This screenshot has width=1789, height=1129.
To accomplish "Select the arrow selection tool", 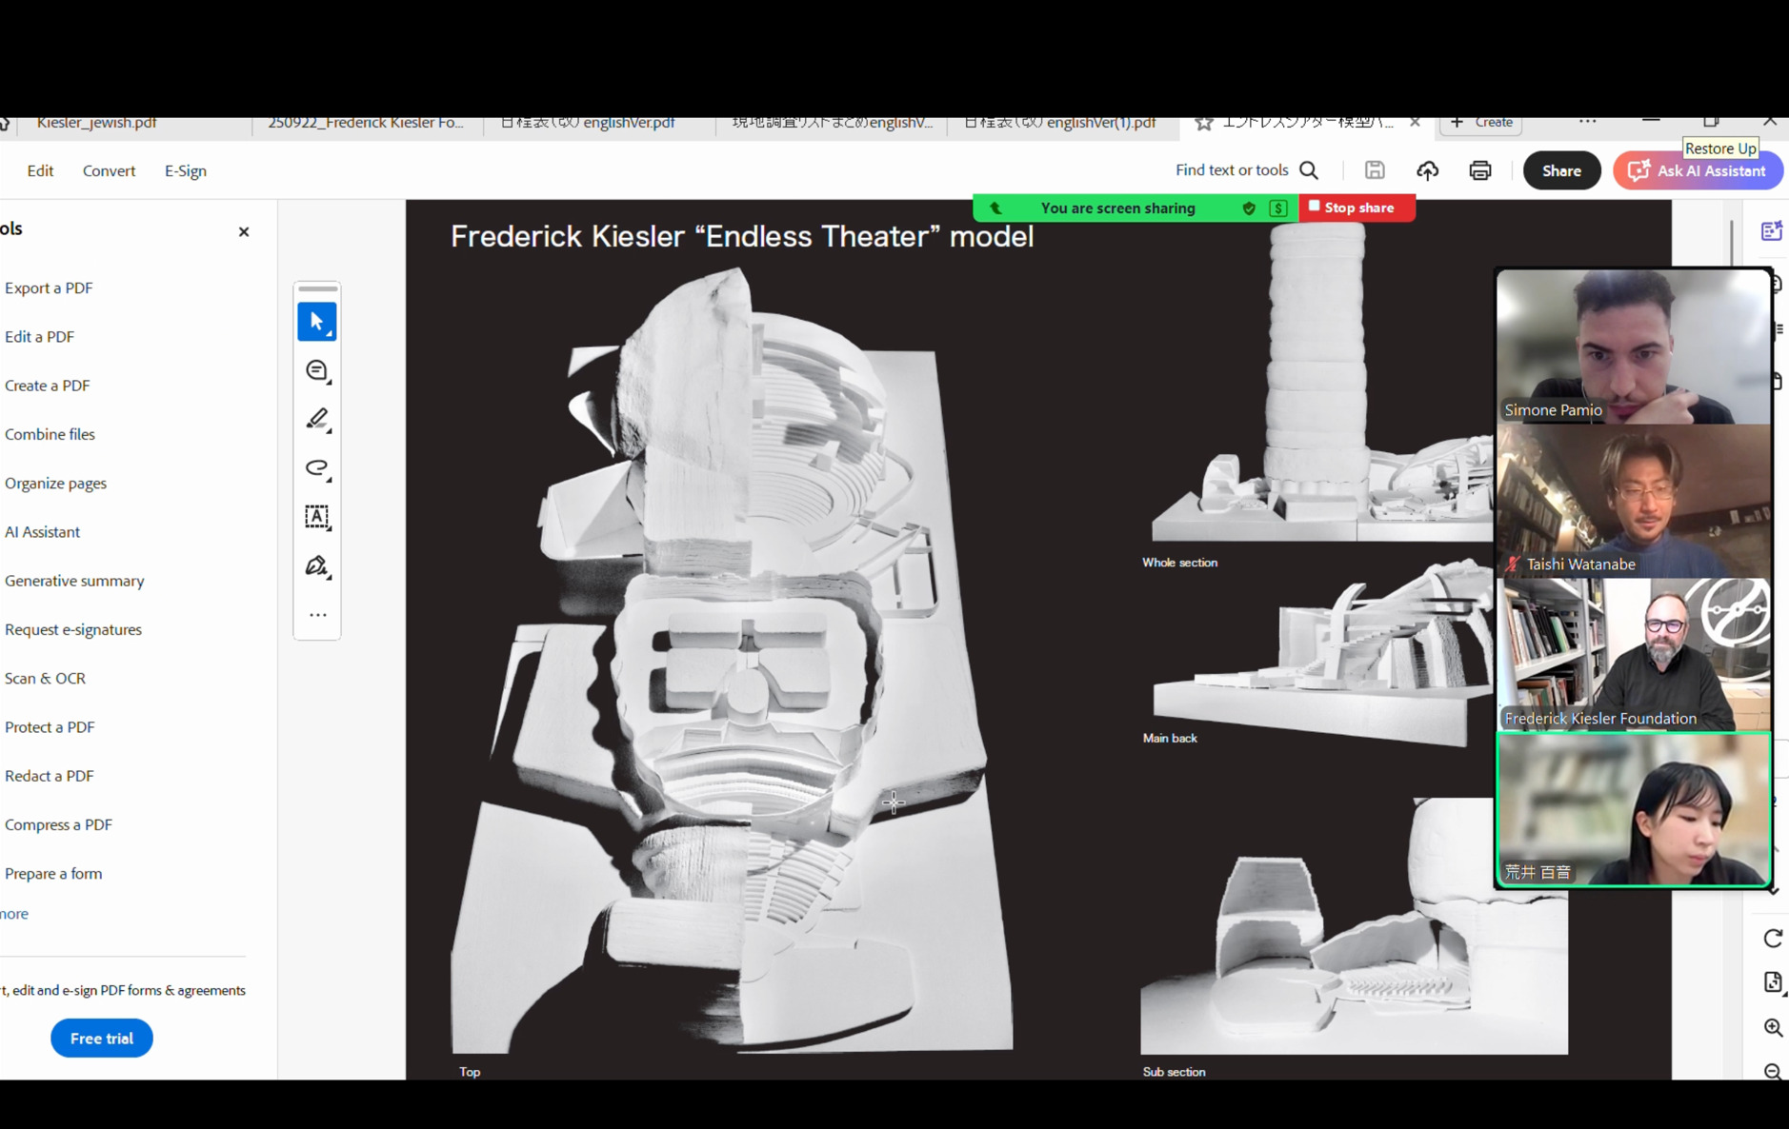I will coord(316,322).
